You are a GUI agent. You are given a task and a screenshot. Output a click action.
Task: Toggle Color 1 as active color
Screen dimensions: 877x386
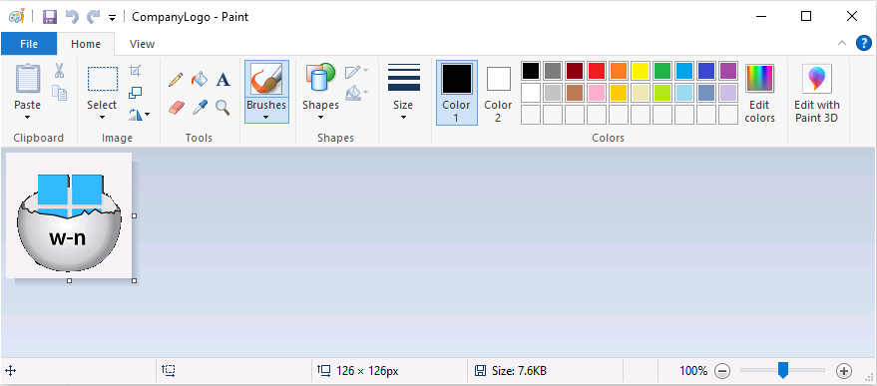point(456,93)
